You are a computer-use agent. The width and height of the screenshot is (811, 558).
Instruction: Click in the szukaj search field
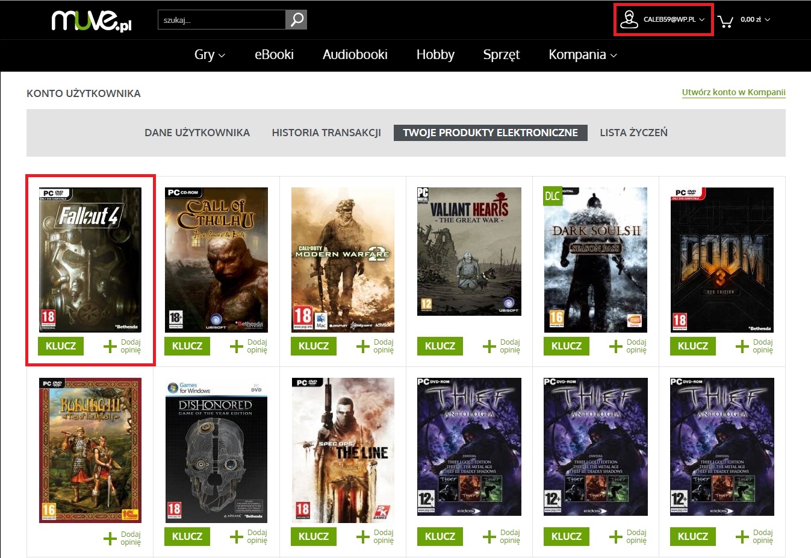pos(222,20)
